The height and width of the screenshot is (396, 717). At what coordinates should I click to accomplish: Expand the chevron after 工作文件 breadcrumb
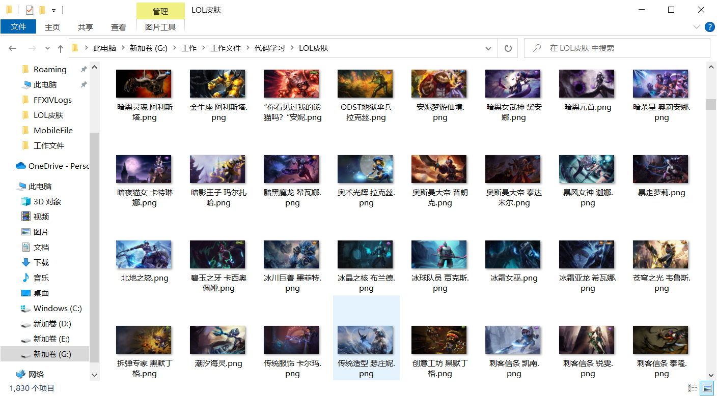(248, 48)
